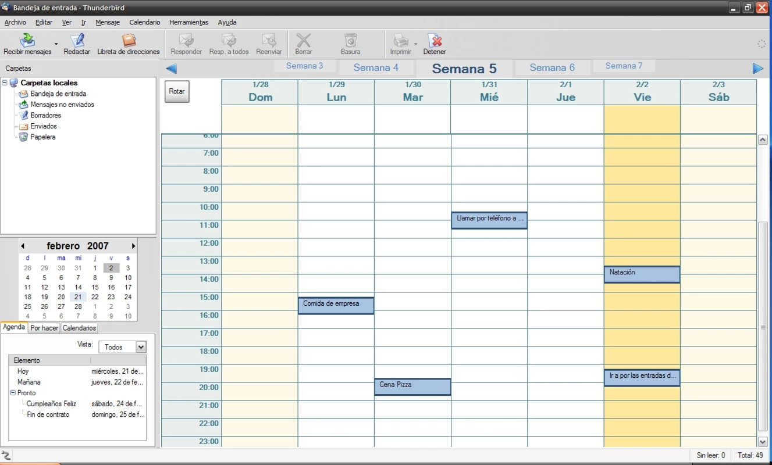Click the Detener stop icon
This screenshot has height=465, width=772.
coord(435,40)
